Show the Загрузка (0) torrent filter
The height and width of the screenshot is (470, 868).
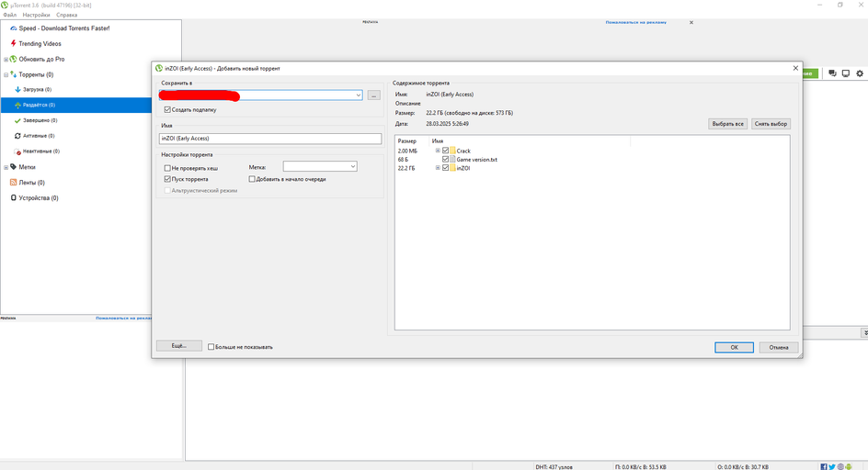click(37, 90)
